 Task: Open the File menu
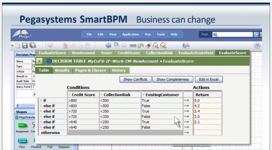[89, 34]
